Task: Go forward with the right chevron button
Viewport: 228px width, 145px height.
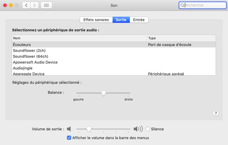Action: pos(35,5)
